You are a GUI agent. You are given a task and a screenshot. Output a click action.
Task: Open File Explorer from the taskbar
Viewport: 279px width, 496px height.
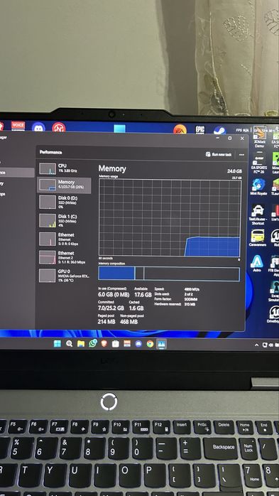pyautogui.click(x=81, y=344)
